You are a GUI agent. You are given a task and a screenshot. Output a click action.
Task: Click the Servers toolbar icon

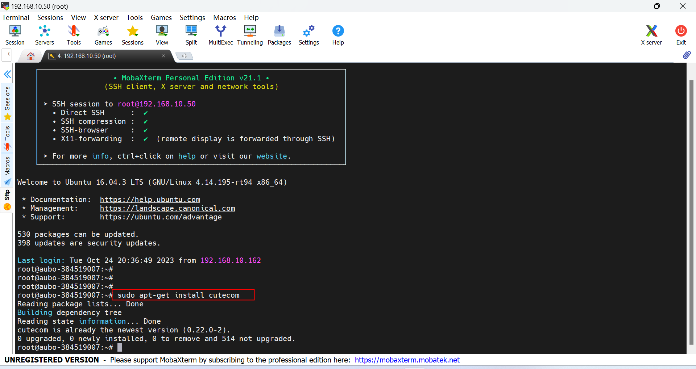pos(44,35)
